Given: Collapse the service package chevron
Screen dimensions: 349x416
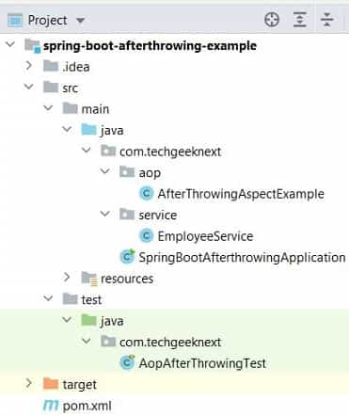Looking at the screenshot, I should pyautogui.click(x=104, y=214).
